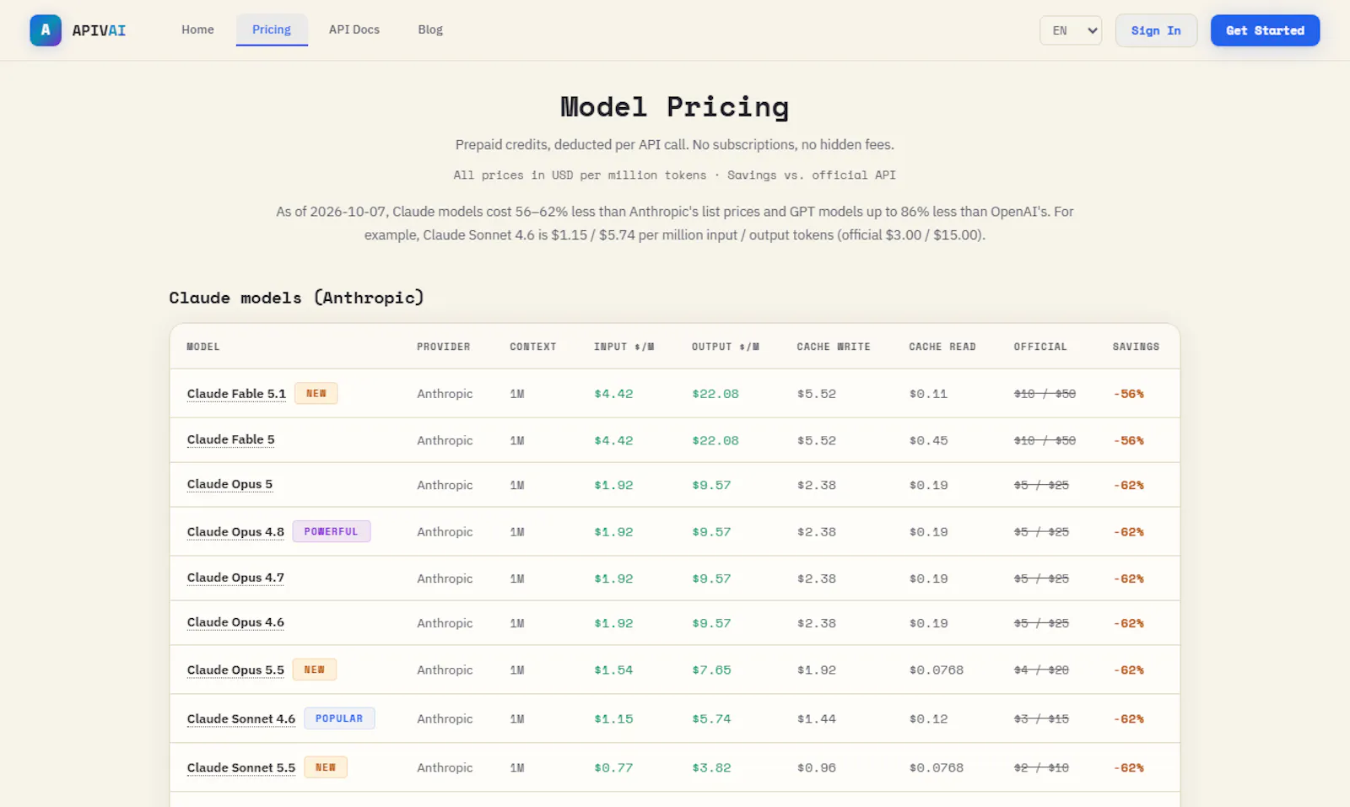Open the Claude Fable 5.1 model link
The image size is (1350, 807).
click(x=236, y=394)
